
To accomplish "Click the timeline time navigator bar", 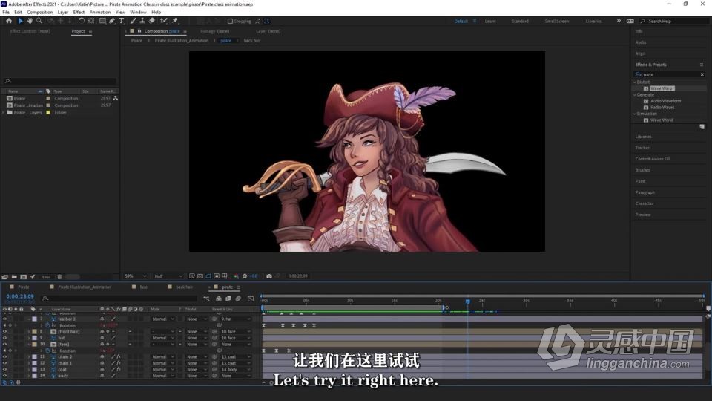I will coord(482,296).
